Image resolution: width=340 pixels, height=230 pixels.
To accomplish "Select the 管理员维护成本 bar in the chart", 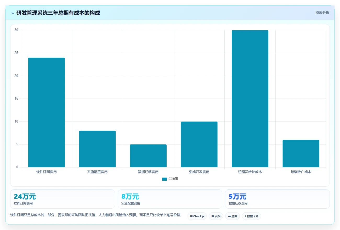I will tap(250, 99).
